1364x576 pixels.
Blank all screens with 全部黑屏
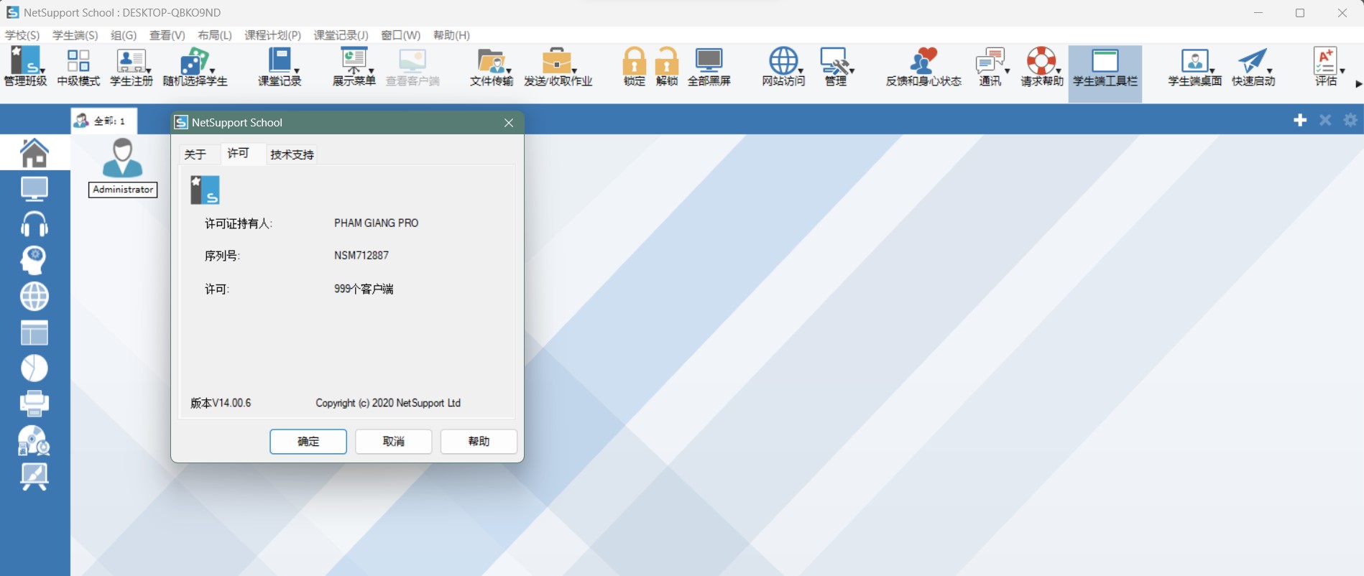[x=709, y=68]
